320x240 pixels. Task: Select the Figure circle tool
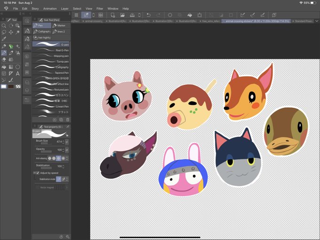pyautogui.click(x=18, y=67)
